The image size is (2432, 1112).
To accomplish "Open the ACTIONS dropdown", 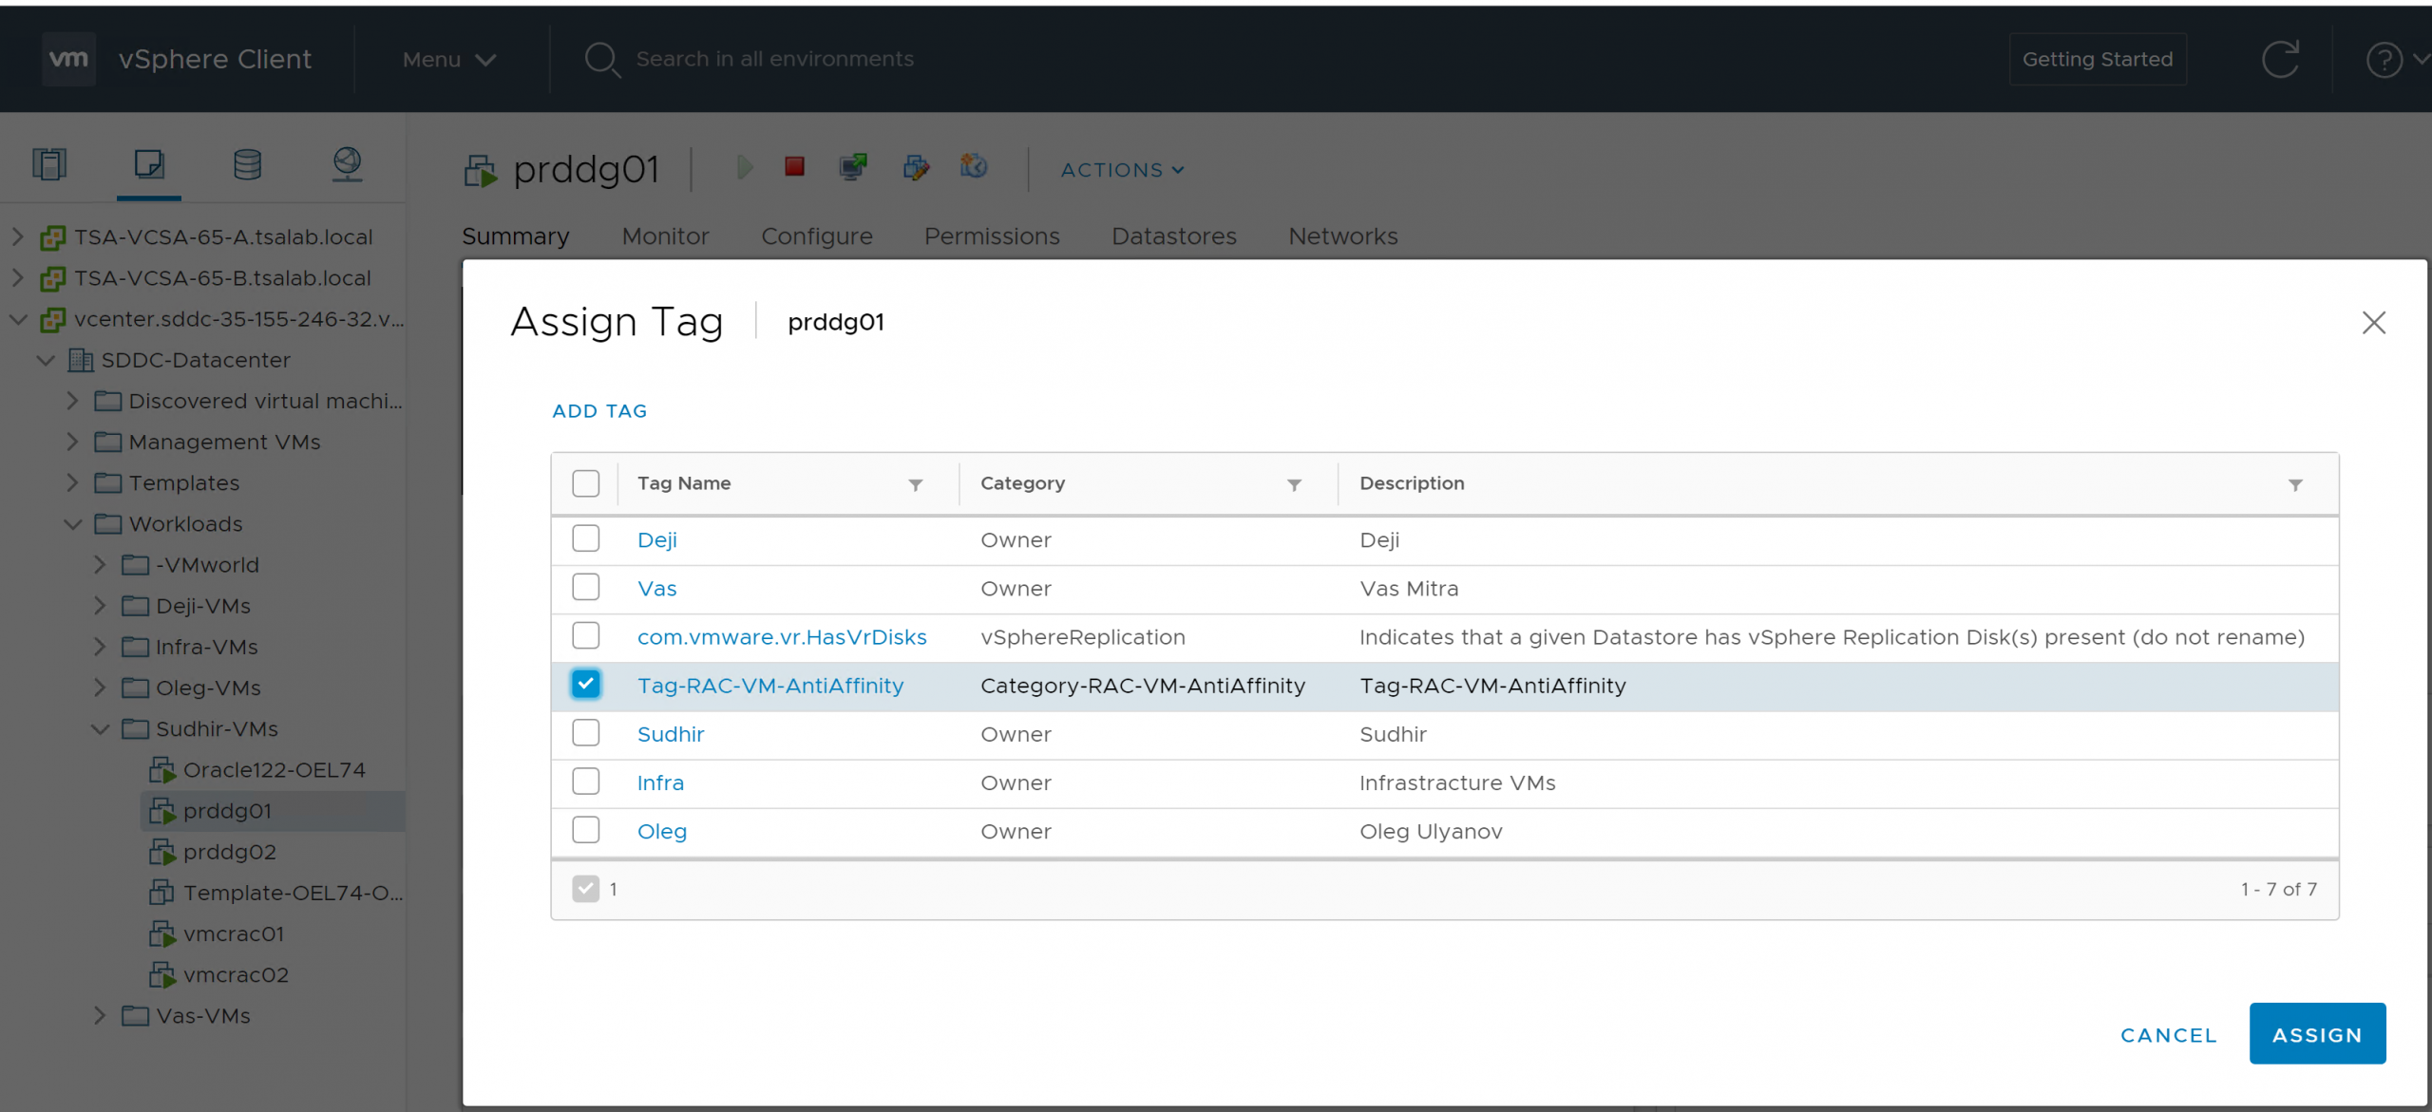I will [x=1122, y=170].
